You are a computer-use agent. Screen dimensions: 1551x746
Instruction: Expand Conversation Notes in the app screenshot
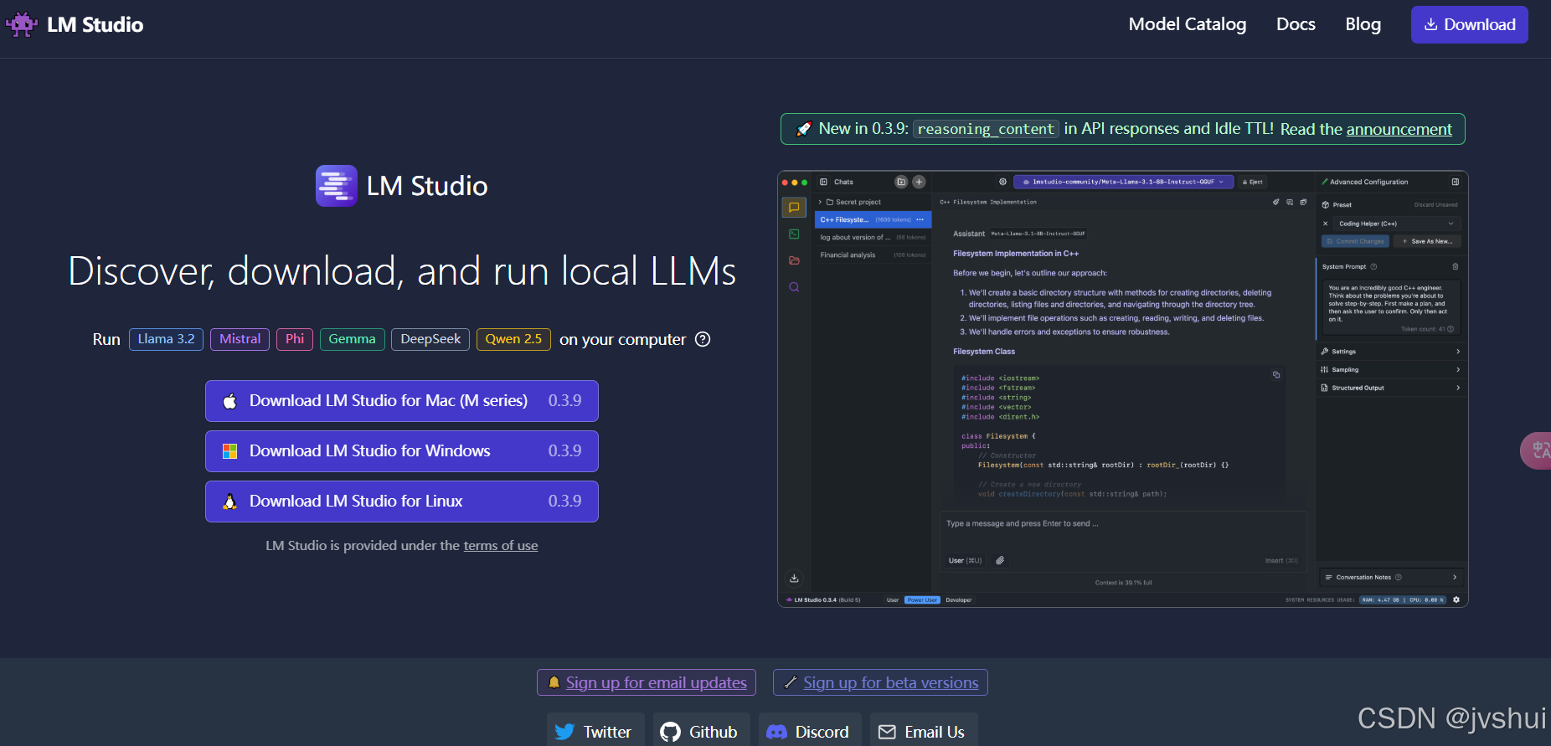pyautogui.click(x=1390, y=577)
